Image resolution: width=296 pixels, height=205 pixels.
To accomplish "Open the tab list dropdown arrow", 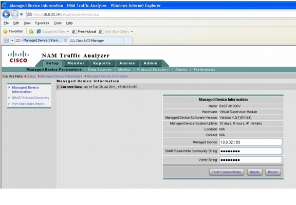I will click(x=12, y=41).
